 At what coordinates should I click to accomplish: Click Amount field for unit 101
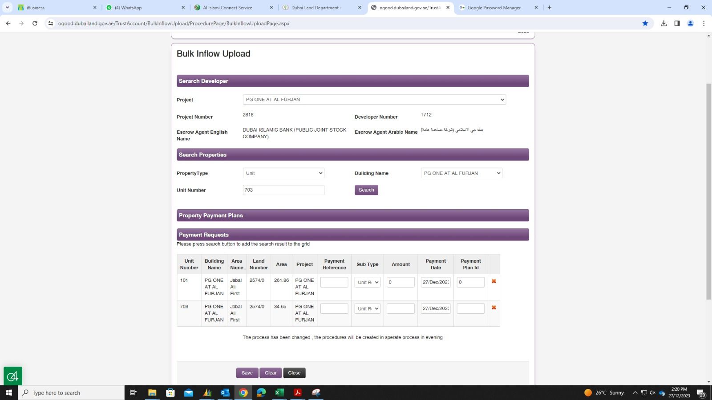point(400,282)
